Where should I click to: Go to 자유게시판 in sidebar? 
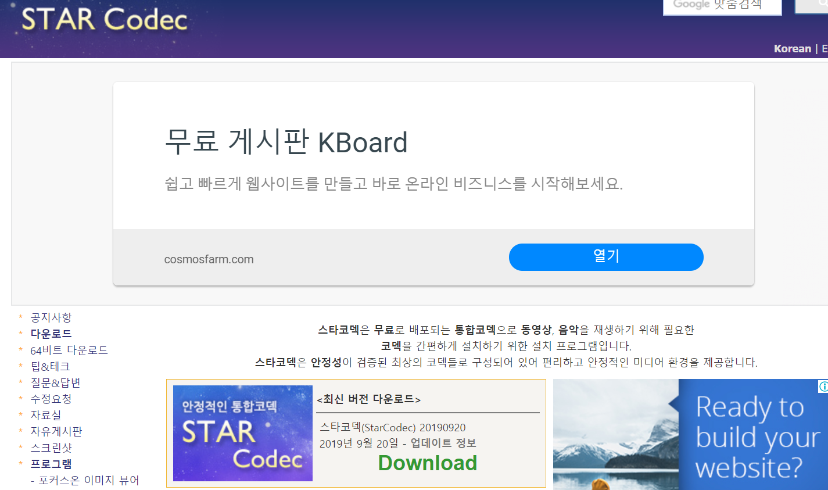point(56,431)
